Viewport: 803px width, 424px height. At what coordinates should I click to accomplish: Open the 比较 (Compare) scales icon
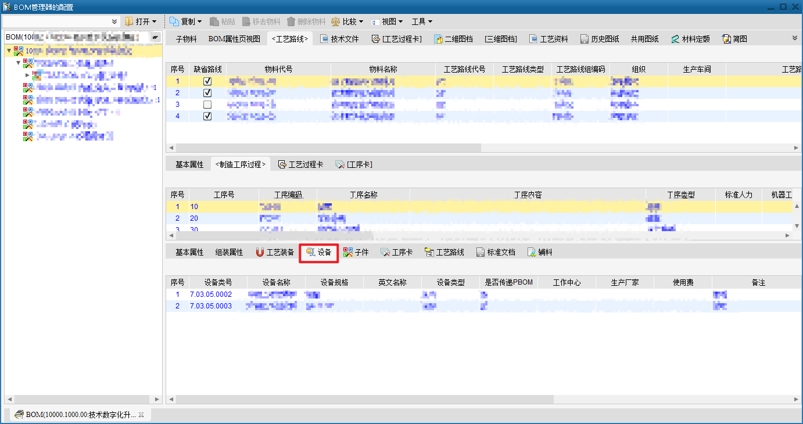point(336,21)
